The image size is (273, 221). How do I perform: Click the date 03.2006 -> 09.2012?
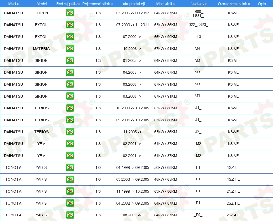[133, 13]
